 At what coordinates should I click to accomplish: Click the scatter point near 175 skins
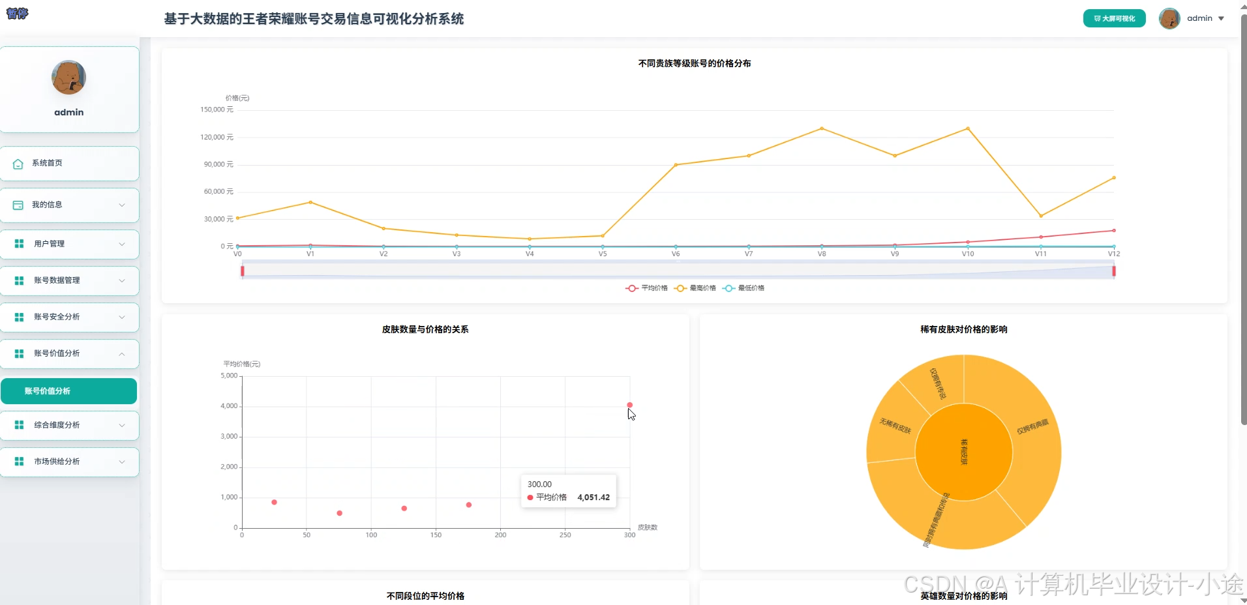(468, 505)
